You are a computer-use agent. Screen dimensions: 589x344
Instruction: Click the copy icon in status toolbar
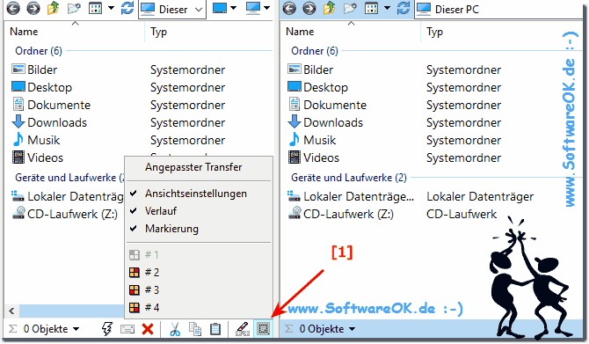pyautogui.click(x=195, y=329)
